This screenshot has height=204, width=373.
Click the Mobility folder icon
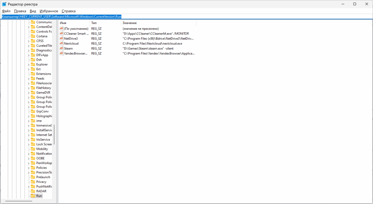click(x=33, y=149)
